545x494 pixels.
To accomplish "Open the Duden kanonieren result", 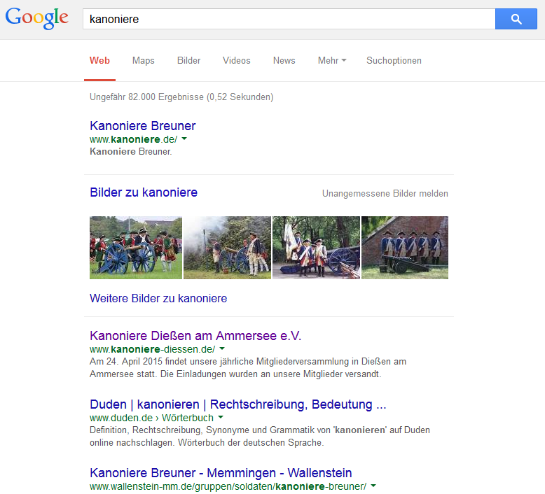I will [237, 404].
